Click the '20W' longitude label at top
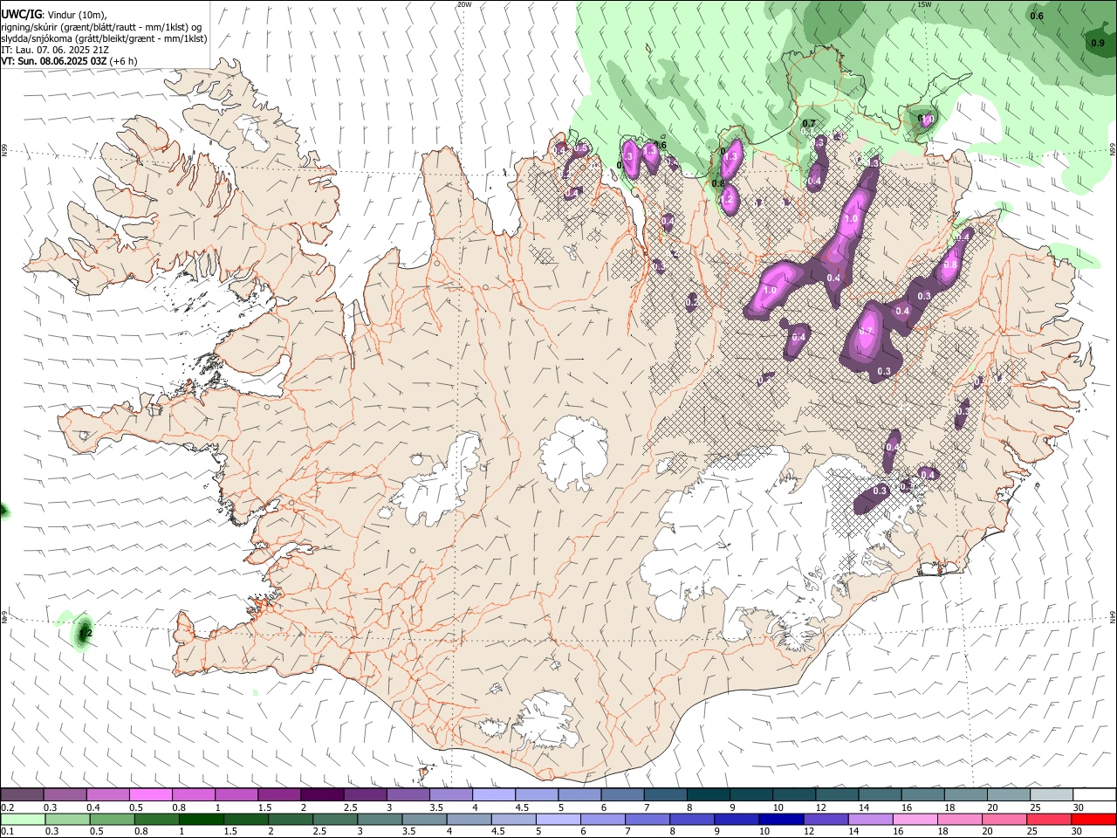1117x838 pixels. pos(464,4)
